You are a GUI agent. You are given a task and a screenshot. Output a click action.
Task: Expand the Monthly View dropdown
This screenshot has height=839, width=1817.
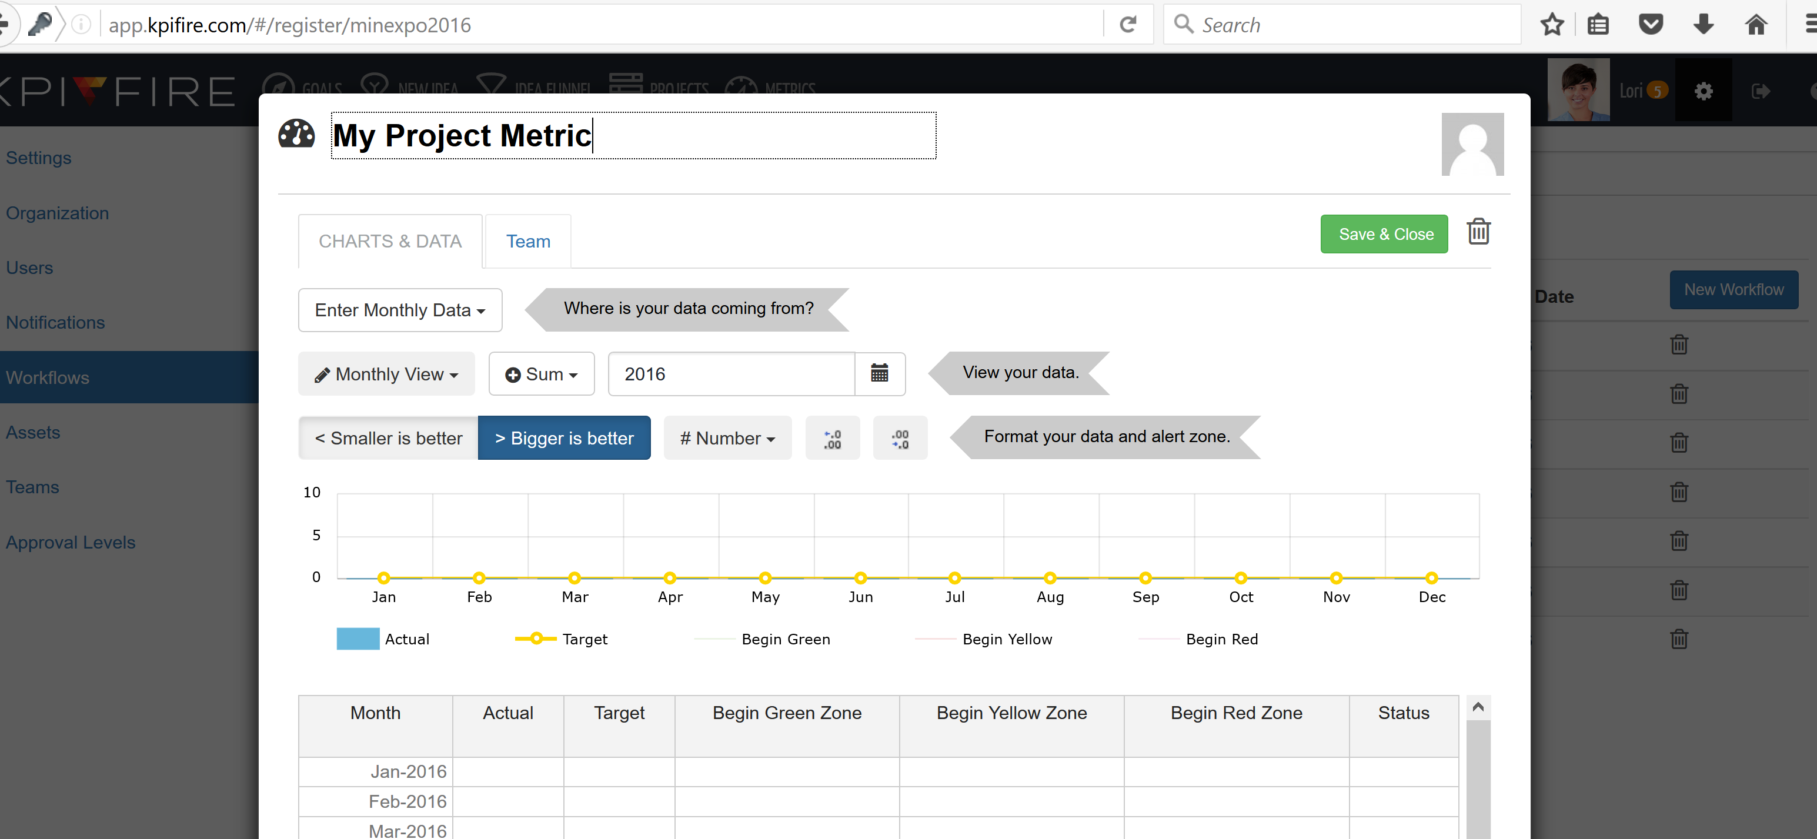tap(386, 374)
